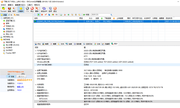Open the 帮助(H) menu
This screenshot has height=108, width=180.
click(x=37, y=5)
